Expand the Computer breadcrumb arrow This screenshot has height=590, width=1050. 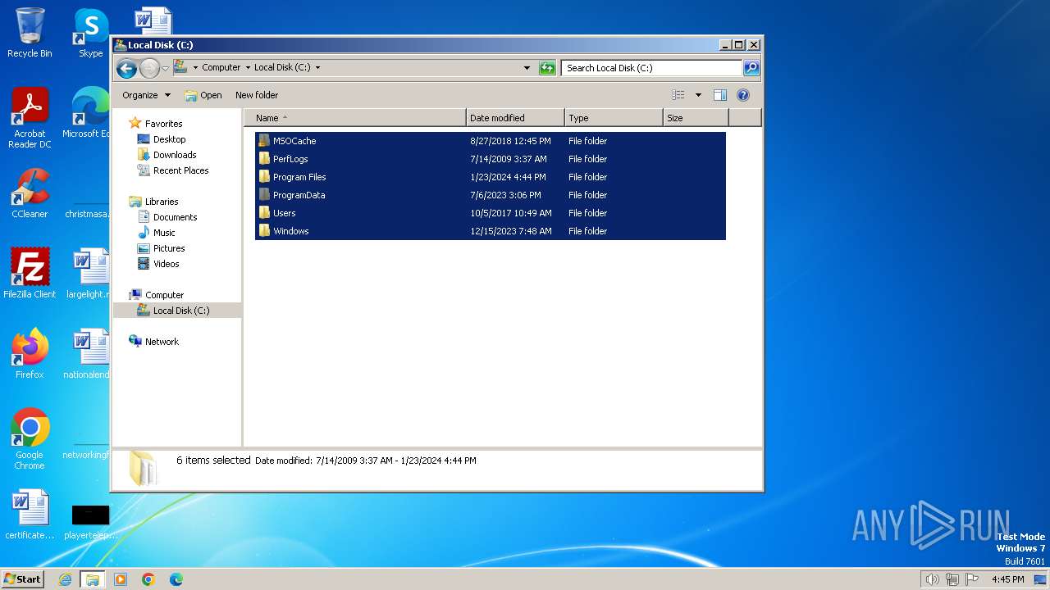coord(248,68)
